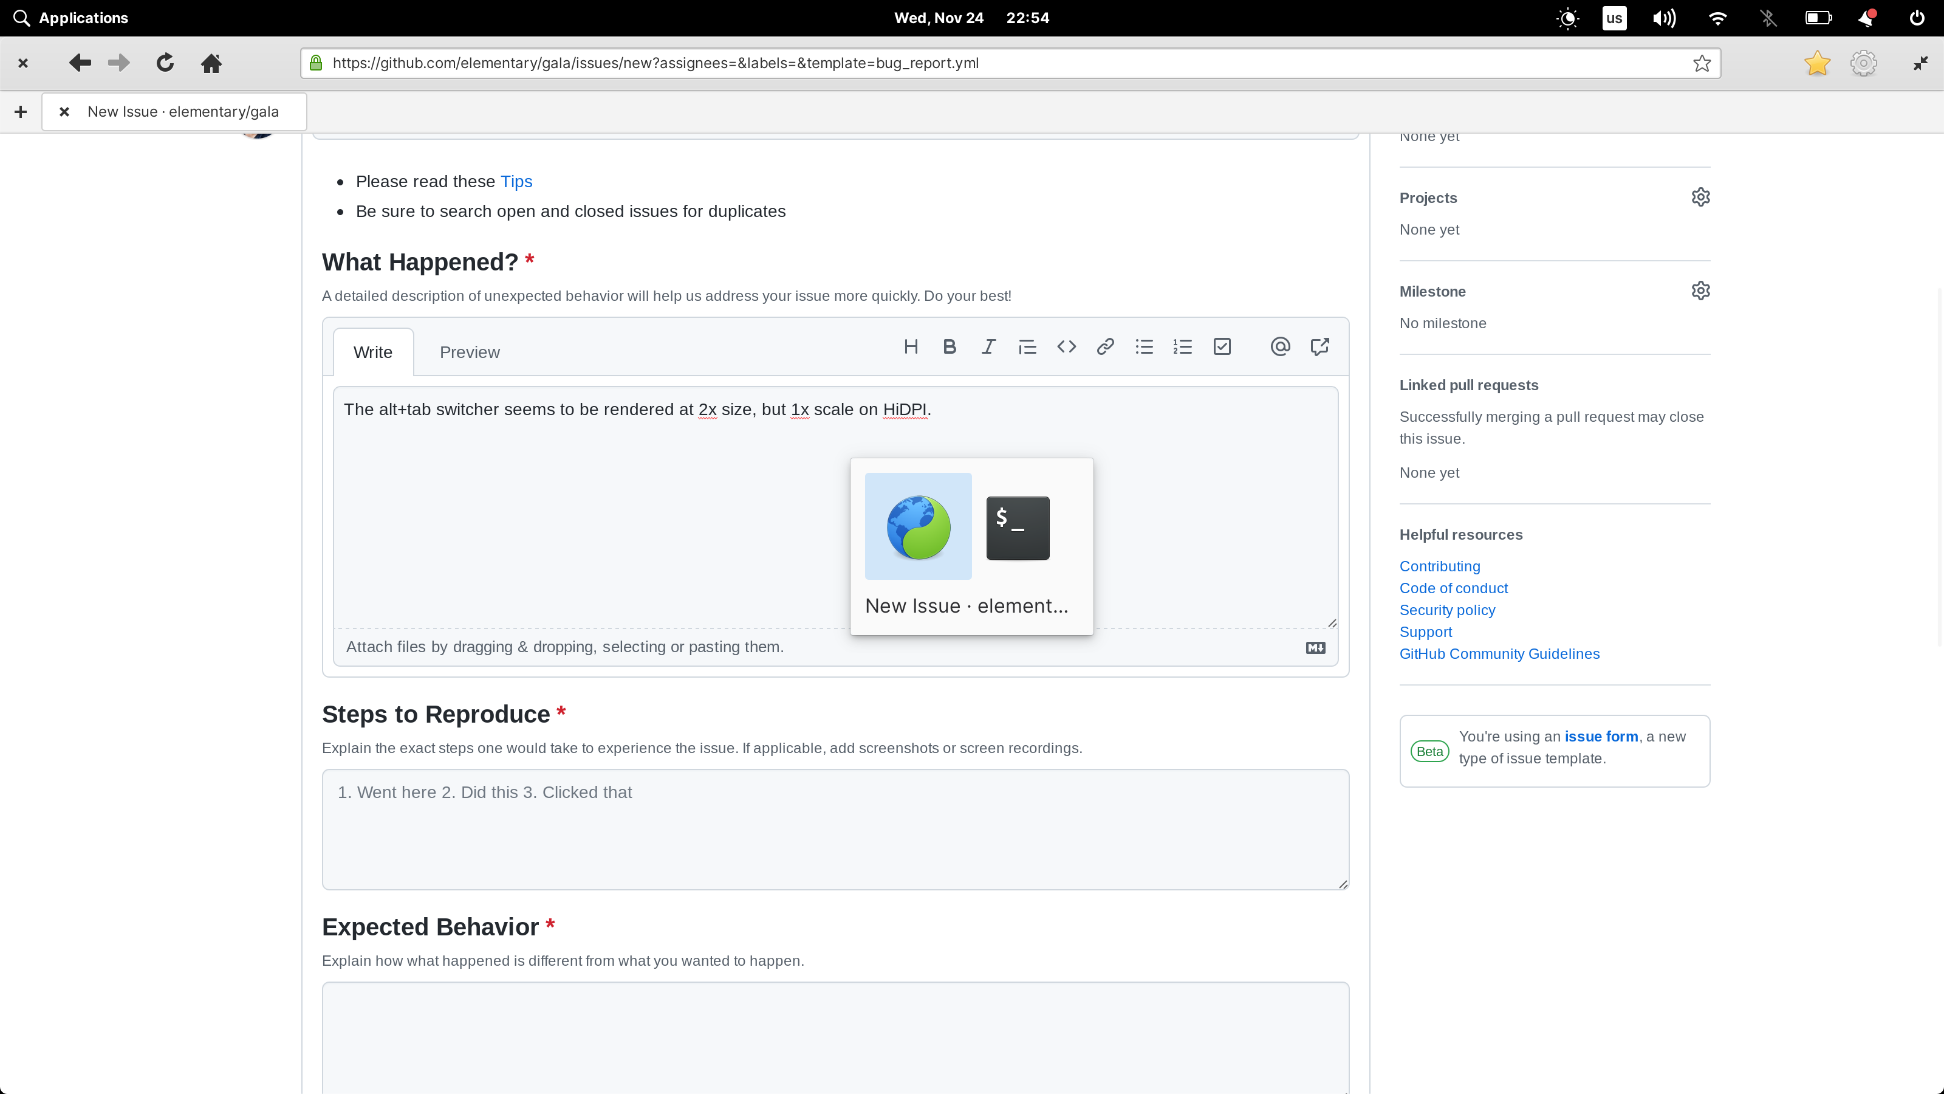Add a link using the chain icon
The width and height of the screenshot is (1944, 1094).
[x=1105, y=346]
